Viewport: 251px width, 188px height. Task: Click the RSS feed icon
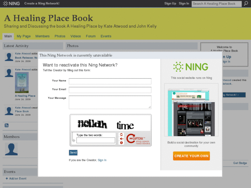(x=7, y=125)
